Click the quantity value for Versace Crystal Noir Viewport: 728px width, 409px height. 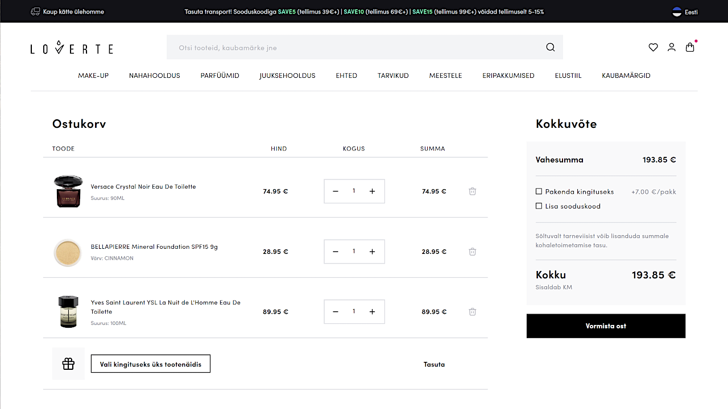pos(354,191)
